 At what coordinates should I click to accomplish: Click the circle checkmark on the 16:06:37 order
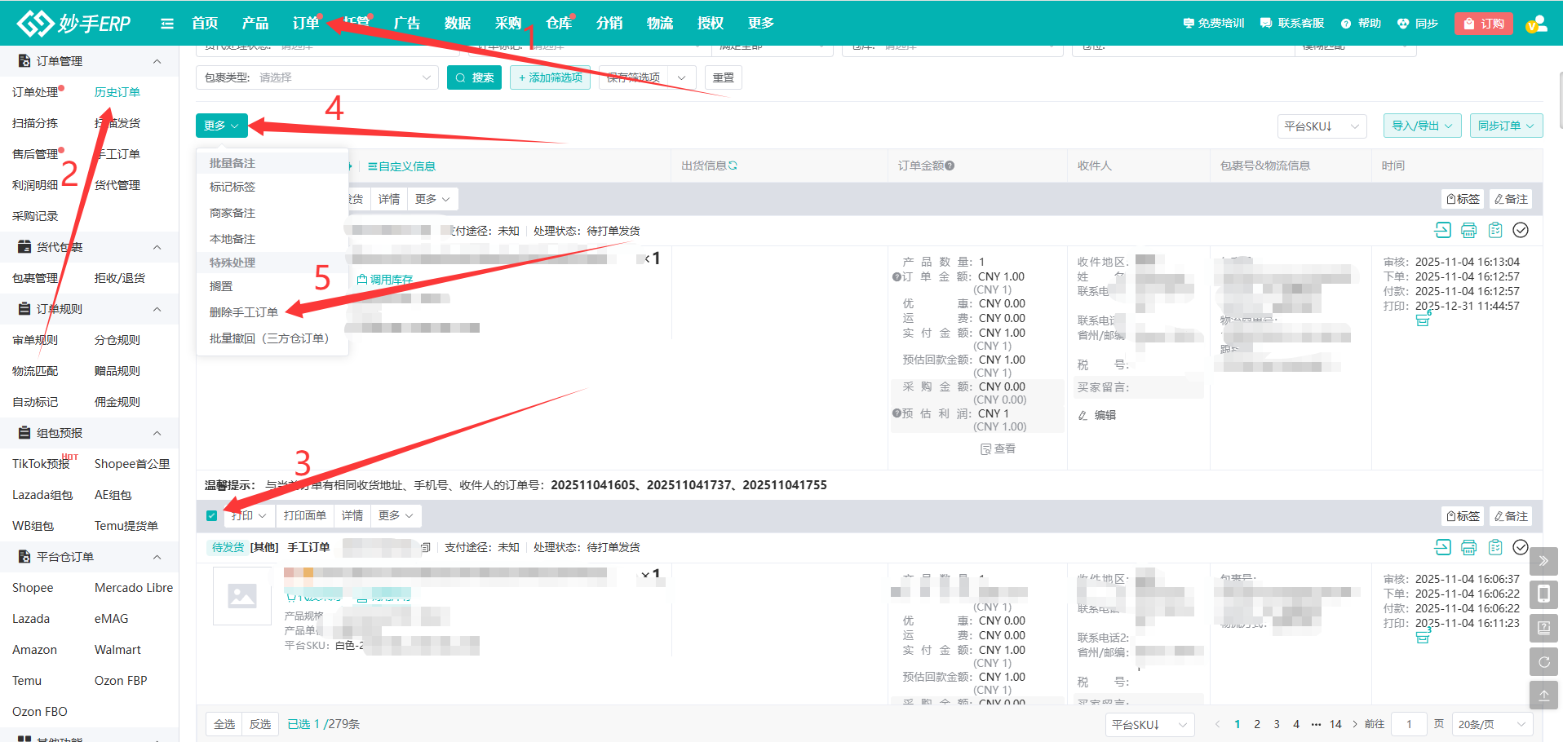pyautogui.click(x=1521, y=547)
